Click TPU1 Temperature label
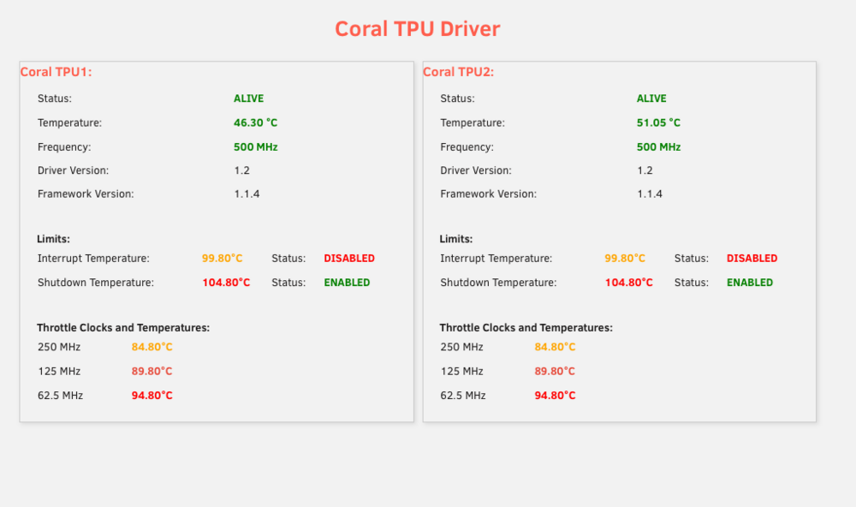The width and height of the screenshot is (856, 507). tap(70, 123)
